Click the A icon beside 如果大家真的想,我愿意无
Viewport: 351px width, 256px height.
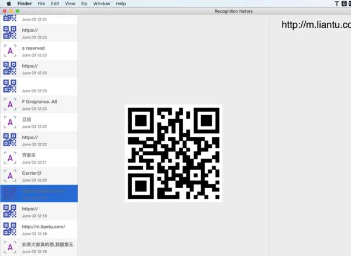pos(10,247)
